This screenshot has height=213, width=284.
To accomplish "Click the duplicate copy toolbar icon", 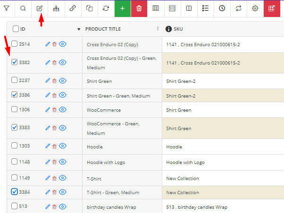I will 89,8.
